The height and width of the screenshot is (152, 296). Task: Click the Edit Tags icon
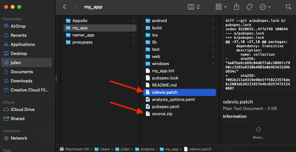pyautogui.click(x=250, y=7)
